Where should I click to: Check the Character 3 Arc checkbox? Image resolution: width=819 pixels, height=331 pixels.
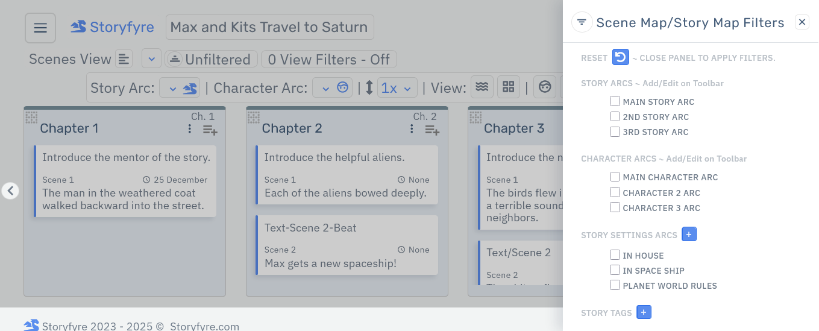click(615, 207)
